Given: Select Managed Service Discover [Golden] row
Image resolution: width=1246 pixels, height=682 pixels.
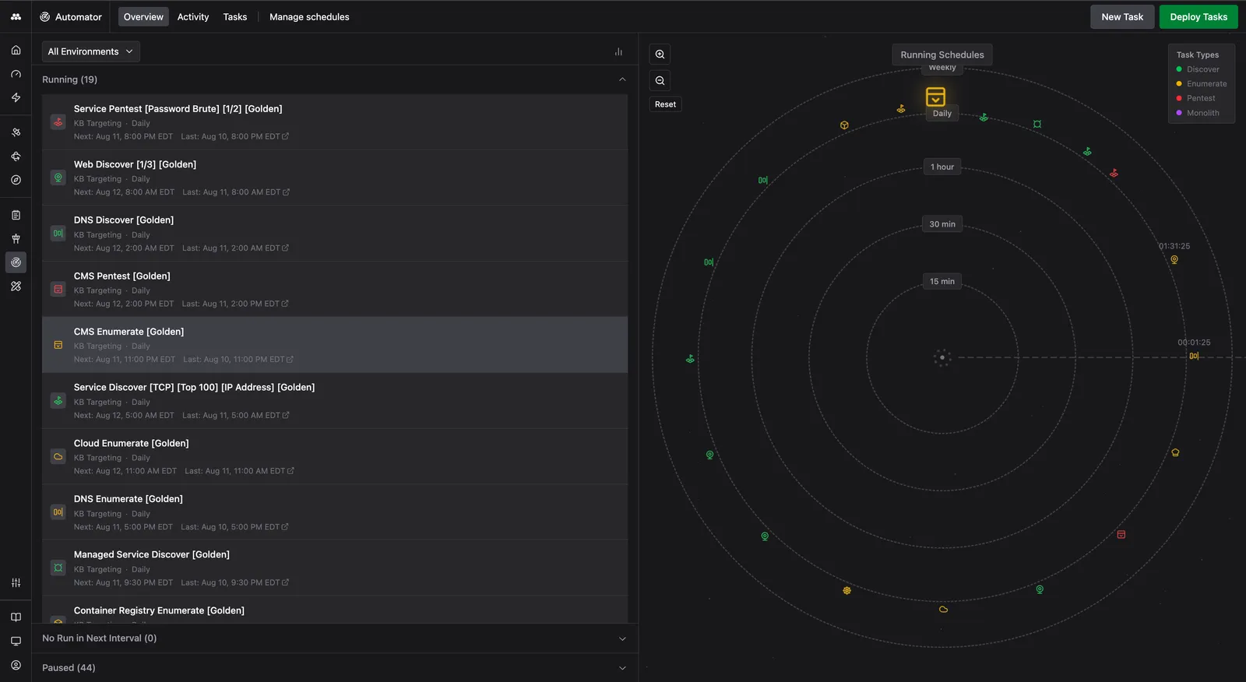Looking at the screenshot, I should pos(335,568).
